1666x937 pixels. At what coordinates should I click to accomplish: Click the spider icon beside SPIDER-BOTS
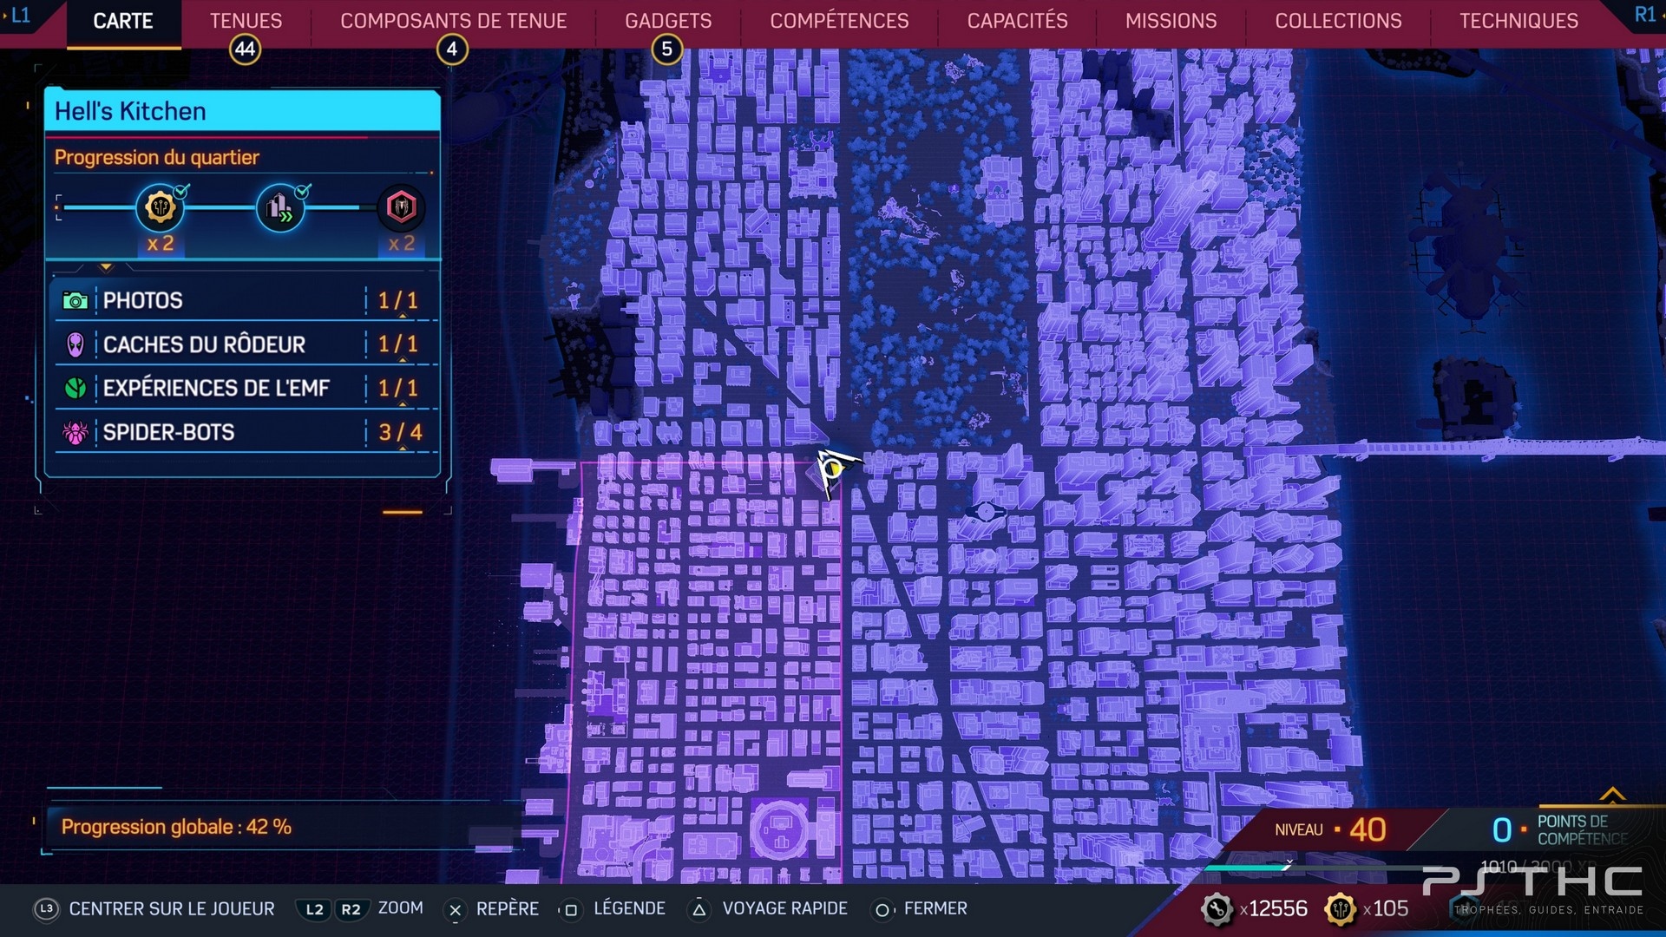pos(75,432)
